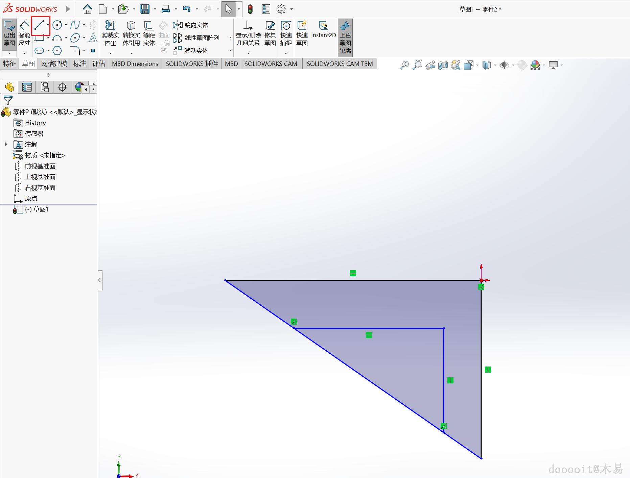Select the Polygon sketch tool
Screen dimensions: 630x478
tap(57, 51)
